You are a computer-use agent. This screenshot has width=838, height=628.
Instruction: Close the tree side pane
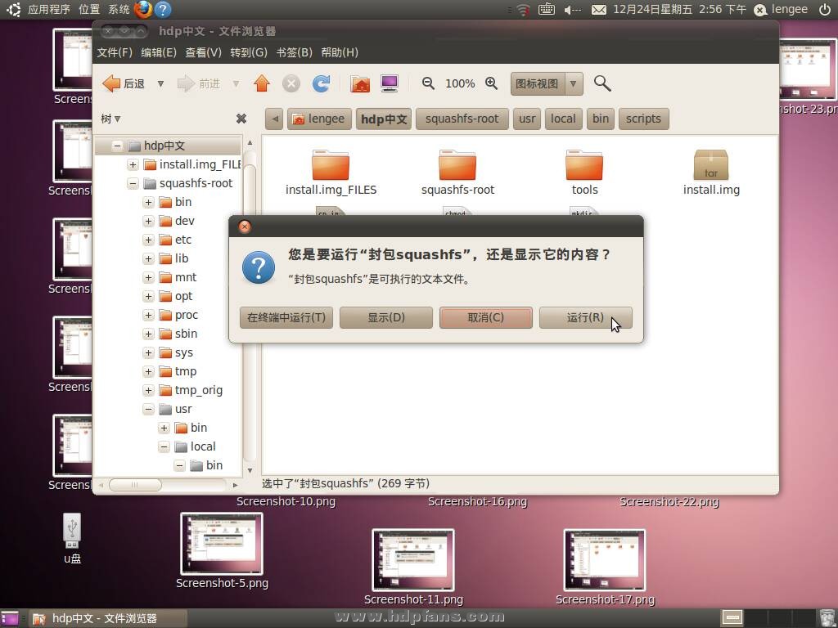[x=241, y=119]
